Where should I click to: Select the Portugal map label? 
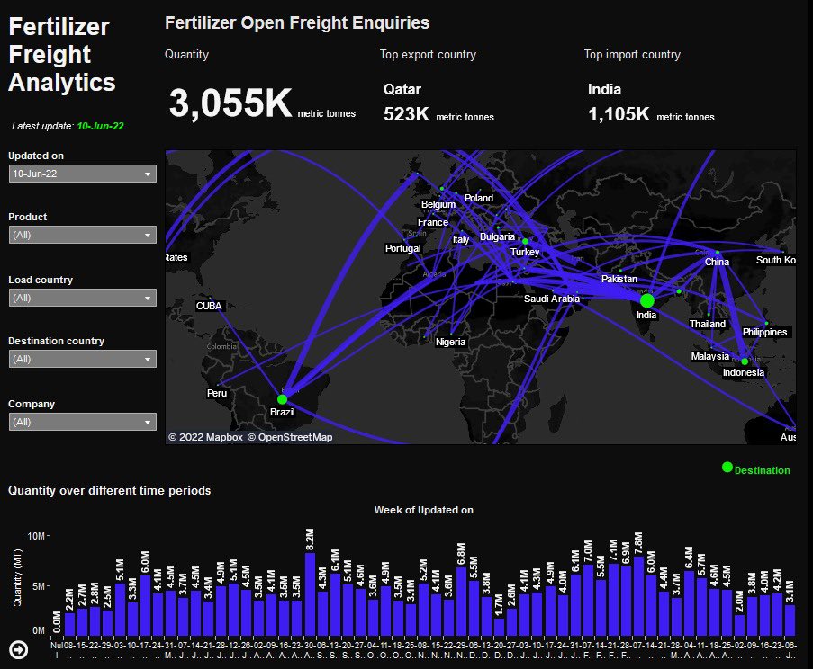coord(402,248)
